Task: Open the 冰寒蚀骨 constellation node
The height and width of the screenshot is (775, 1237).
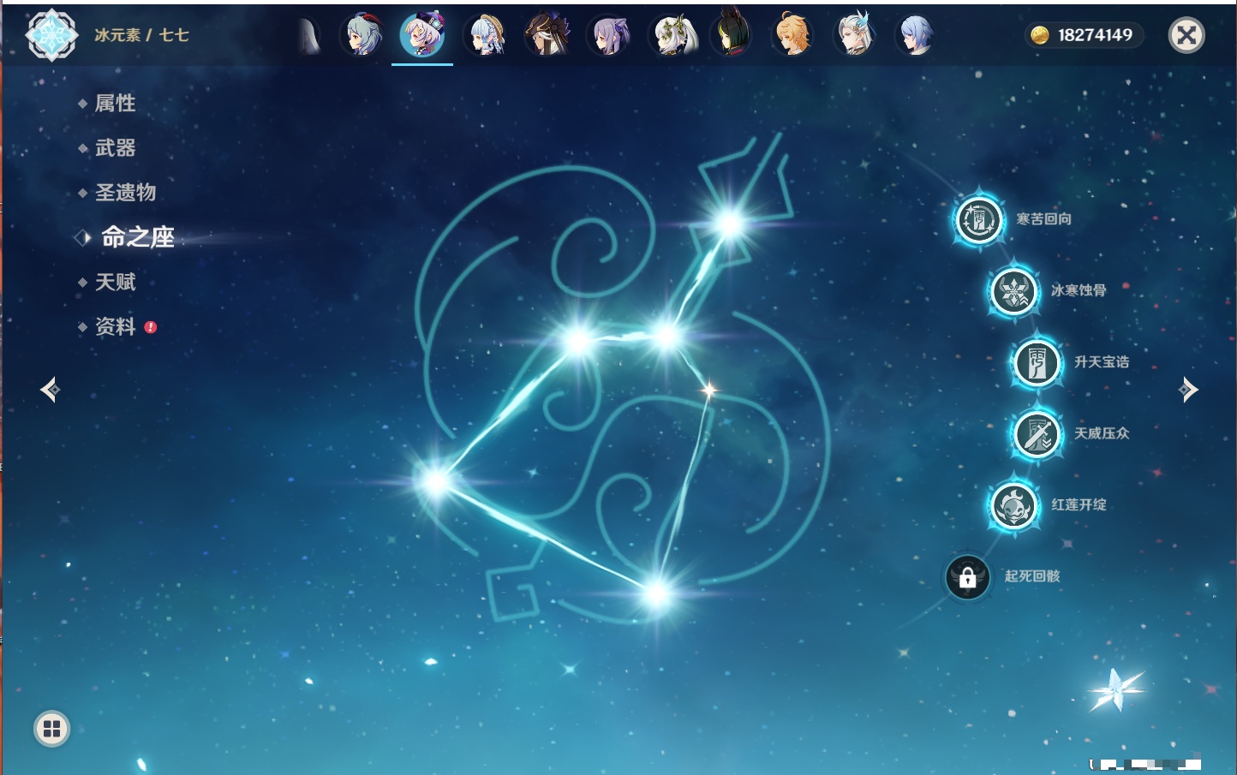Action: tap(1013, 291)
